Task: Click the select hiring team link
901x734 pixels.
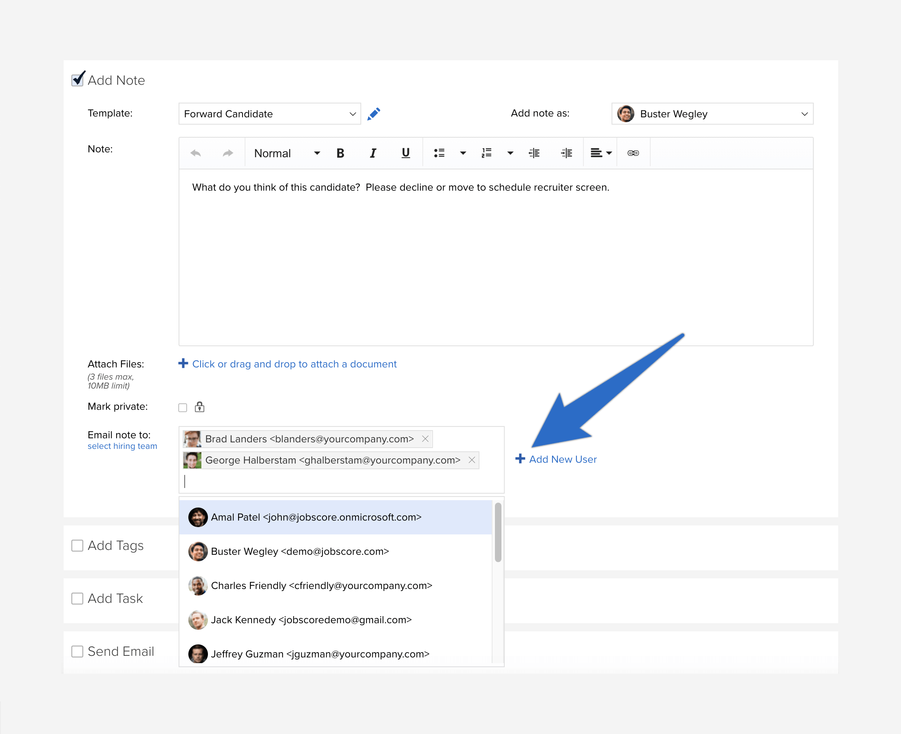Action: point(122,446)
